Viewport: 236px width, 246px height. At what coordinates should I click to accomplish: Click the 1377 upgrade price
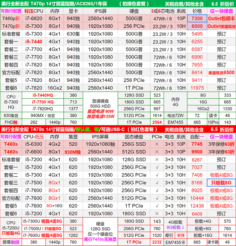click(73, 109)
